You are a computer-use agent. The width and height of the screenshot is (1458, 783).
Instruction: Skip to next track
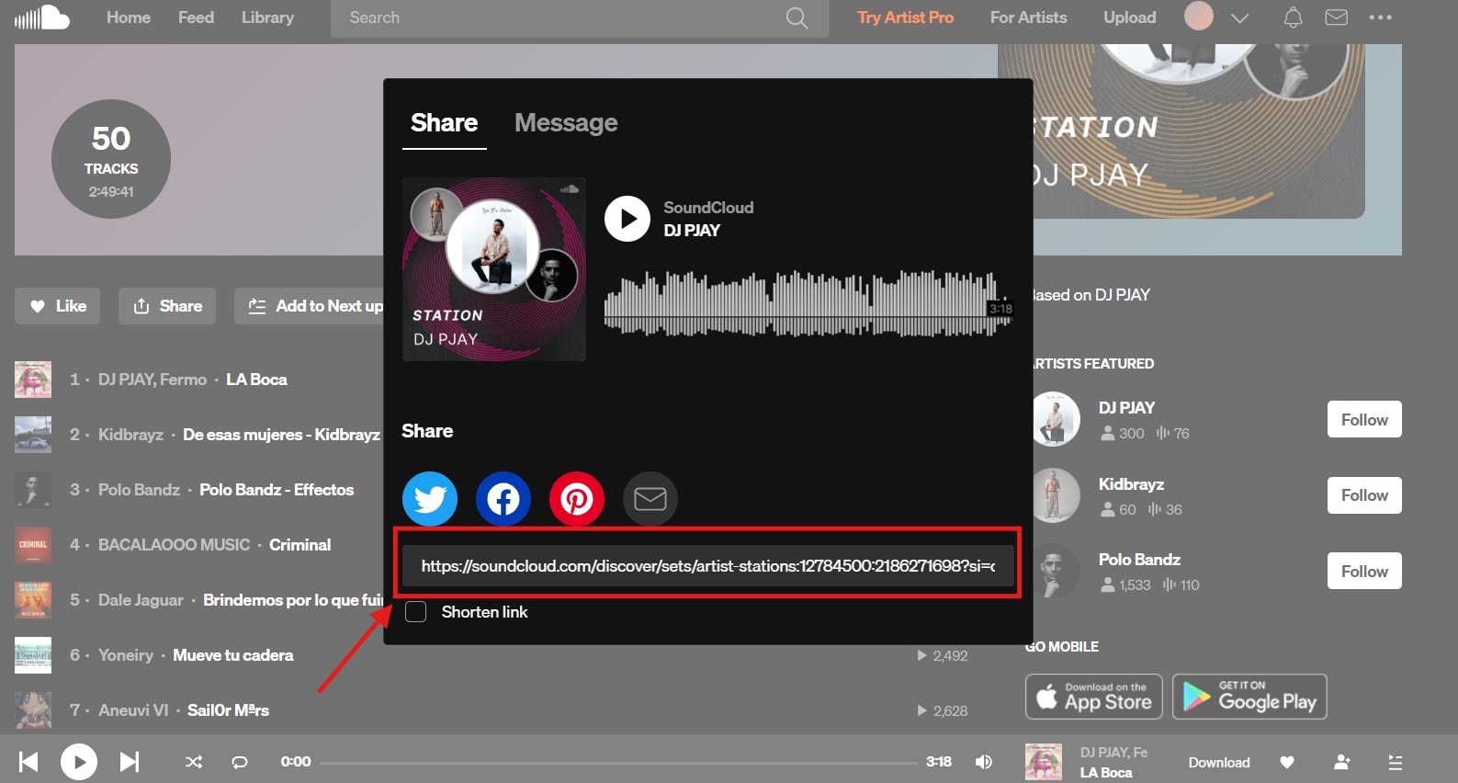[x=130, y=762]
